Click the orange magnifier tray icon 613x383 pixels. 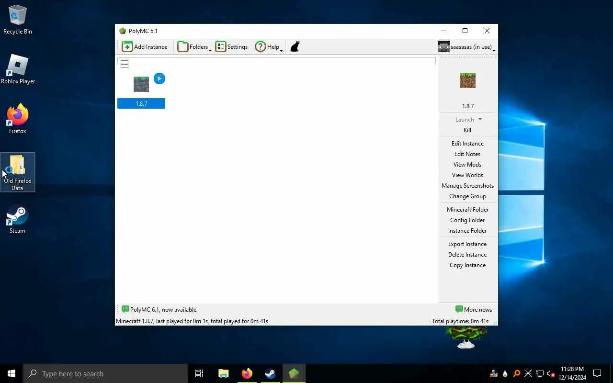(x=517, y=374)
